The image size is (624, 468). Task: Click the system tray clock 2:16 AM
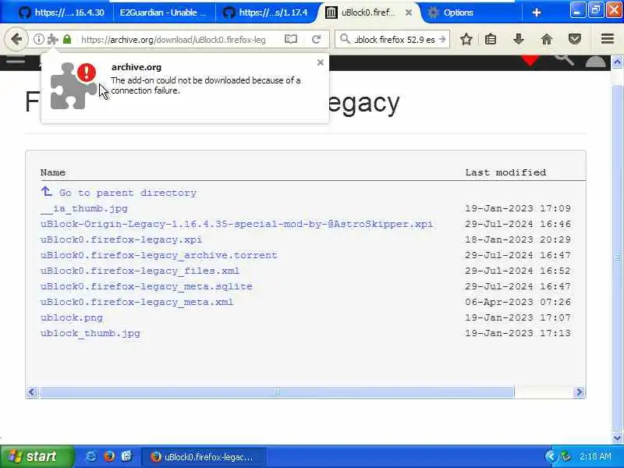click(x=595, y=456)
